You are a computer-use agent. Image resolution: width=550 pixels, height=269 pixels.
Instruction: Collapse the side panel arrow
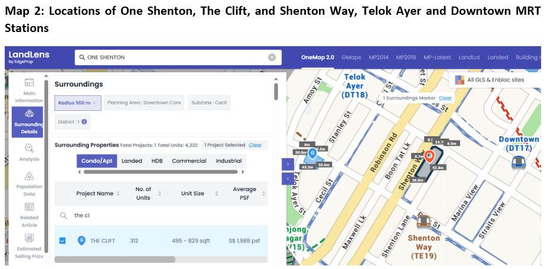coord(288,178)
